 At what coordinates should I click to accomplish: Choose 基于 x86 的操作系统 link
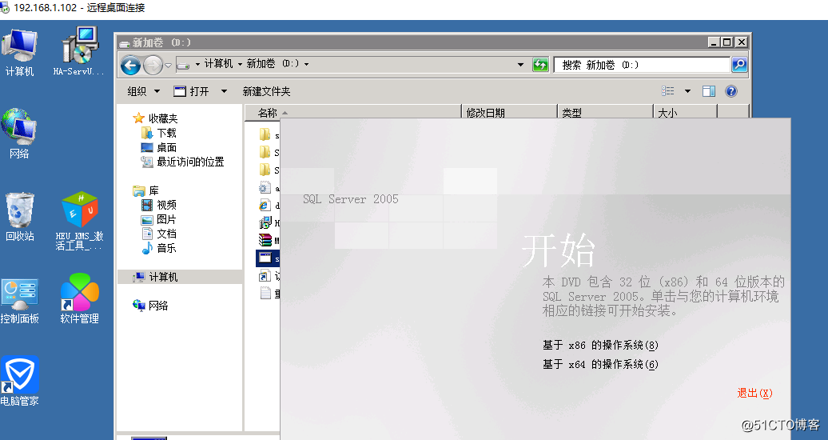pos(600,346)
